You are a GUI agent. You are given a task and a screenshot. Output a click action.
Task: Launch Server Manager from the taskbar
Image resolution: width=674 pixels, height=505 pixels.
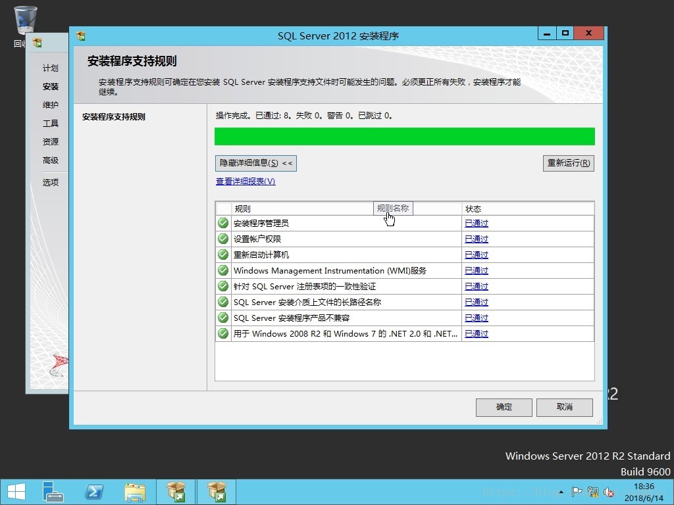[53, 492]
